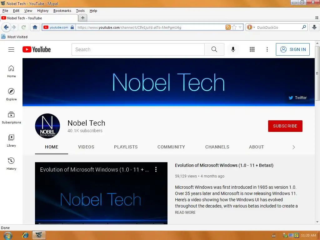Go to browser home page
The height and width of the screenshot is (240, 320).
pos(35,27)
